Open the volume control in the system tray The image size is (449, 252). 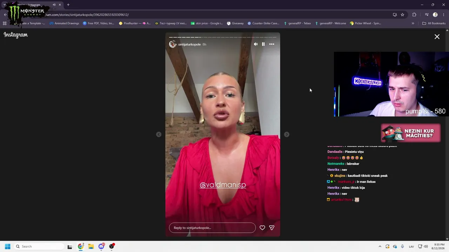click(426, 246)
